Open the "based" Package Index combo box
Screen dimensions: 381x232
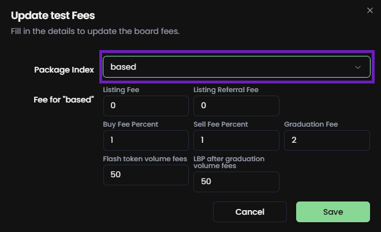pyautogui.click(x=231, y=67)
